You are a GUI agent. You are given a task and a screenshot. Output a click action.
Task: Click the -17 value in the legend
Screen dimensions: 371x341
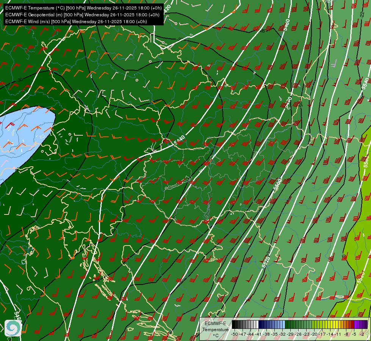322,334
